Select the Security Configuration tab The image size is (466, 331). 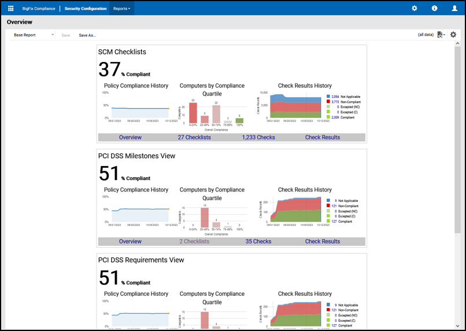coord(86,9)
